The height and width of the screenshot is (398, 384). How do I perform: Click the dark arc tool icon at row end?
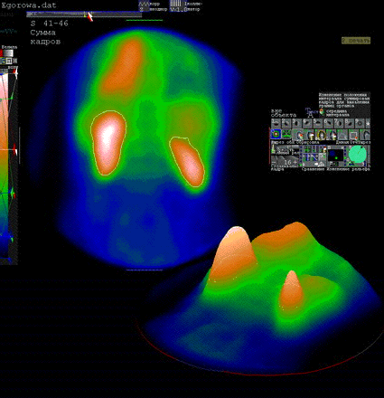pyautogui.click(x=365, y=135)
